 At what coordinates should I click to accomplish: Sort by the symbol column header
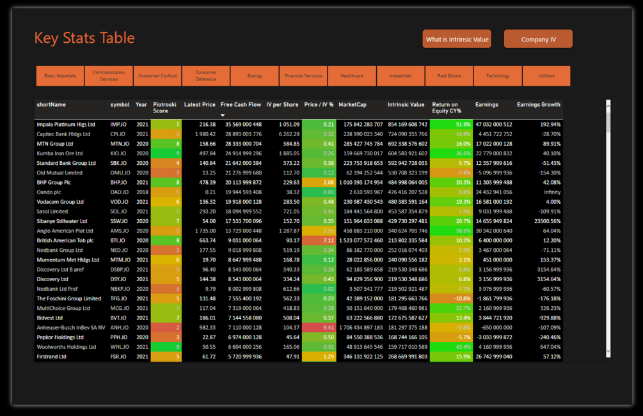120,105
